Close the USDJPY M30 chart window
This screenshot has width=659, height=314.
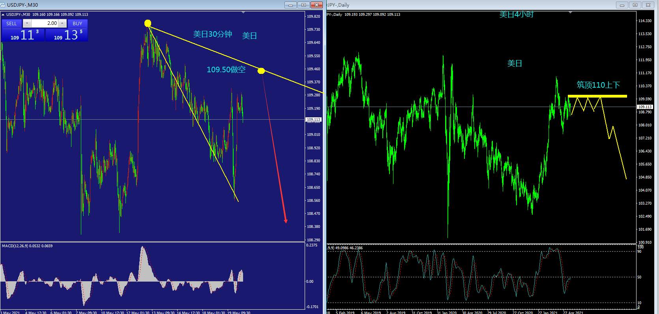(x=317, y=5)
